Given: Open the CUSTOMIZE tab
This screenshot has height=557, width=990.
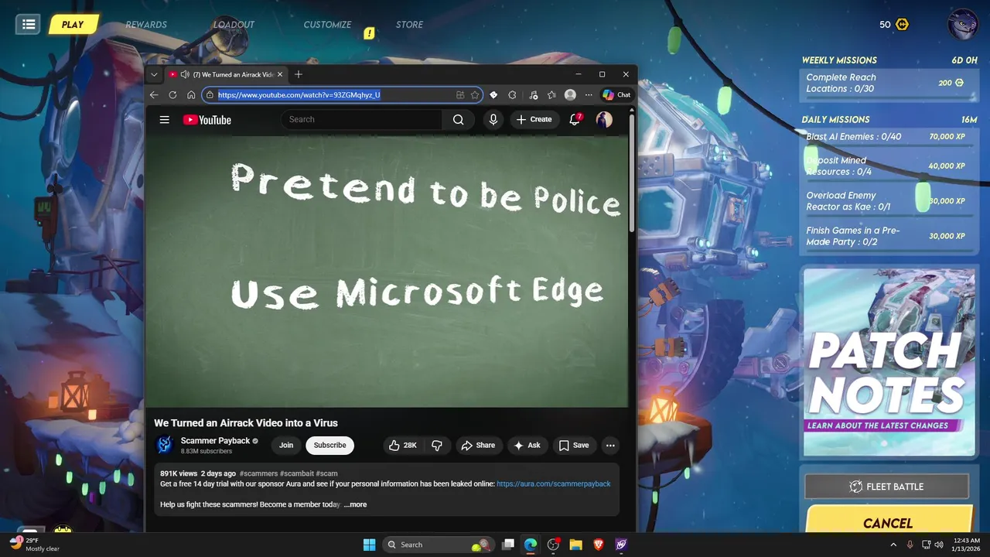Looking at the screenshot, I should click(x=327, y=25).
